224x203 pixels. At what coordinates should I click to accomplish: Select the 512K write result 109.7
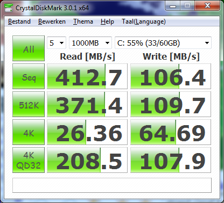click(171, 104)
